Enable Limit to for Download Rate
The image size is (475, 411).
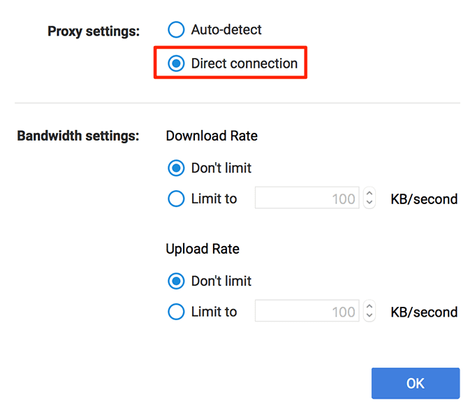pyautogui.click(x=177, y=199)
